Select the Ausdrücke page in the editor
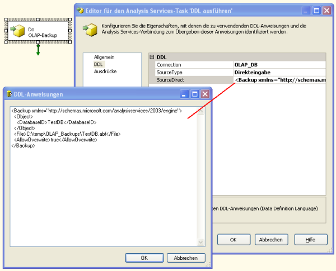 click(105, 72)
